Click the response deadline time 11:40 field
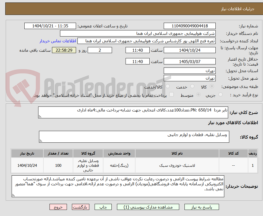This screenshot has height=216, width=263. [137, 50]
